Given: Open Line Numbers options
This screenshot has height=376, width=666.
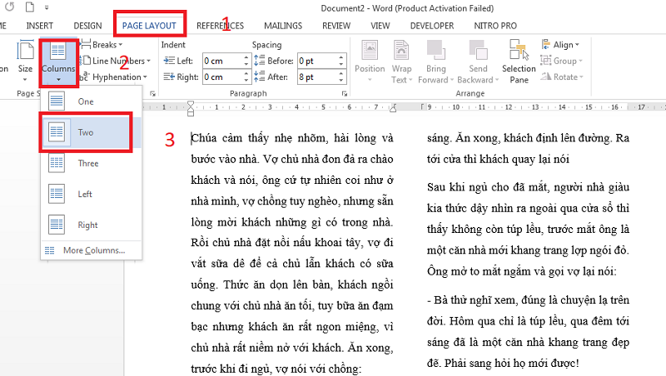Looking at the screenshot, I should [116, 61].
